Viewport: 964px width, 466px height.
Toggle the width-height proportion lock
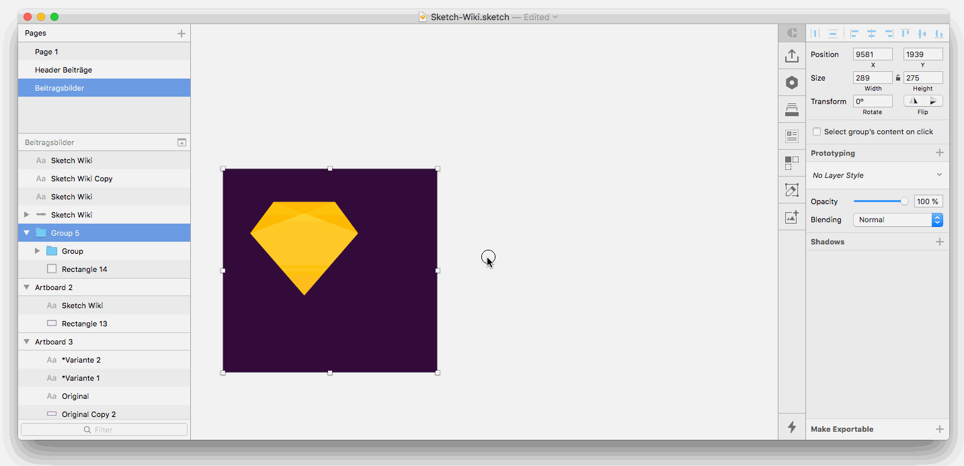click(x=898, y=78)
